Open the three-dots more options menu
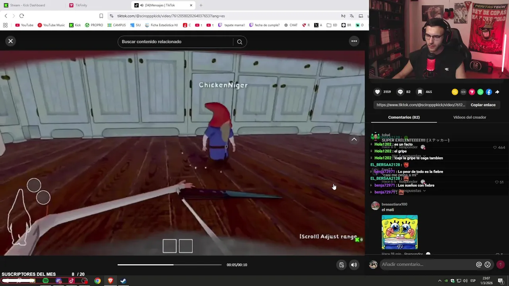 354,41
